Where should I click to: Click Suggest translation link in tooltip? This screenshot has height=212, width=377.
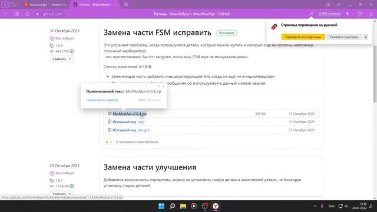click(102, 100)
